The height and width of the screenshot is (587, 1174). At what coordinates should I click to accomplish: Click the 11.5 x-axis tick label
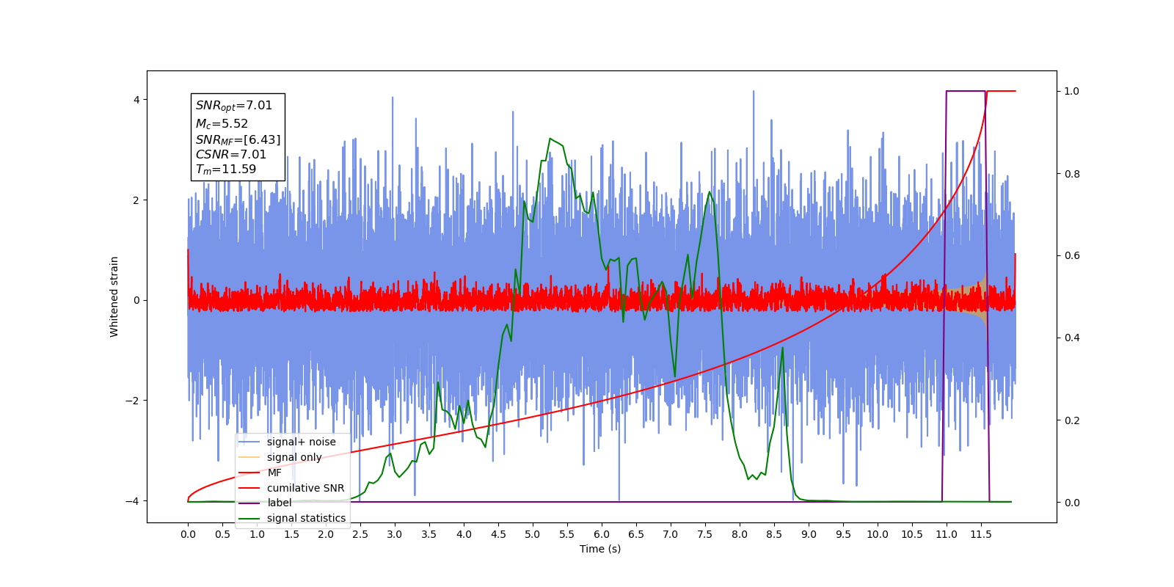981,534
